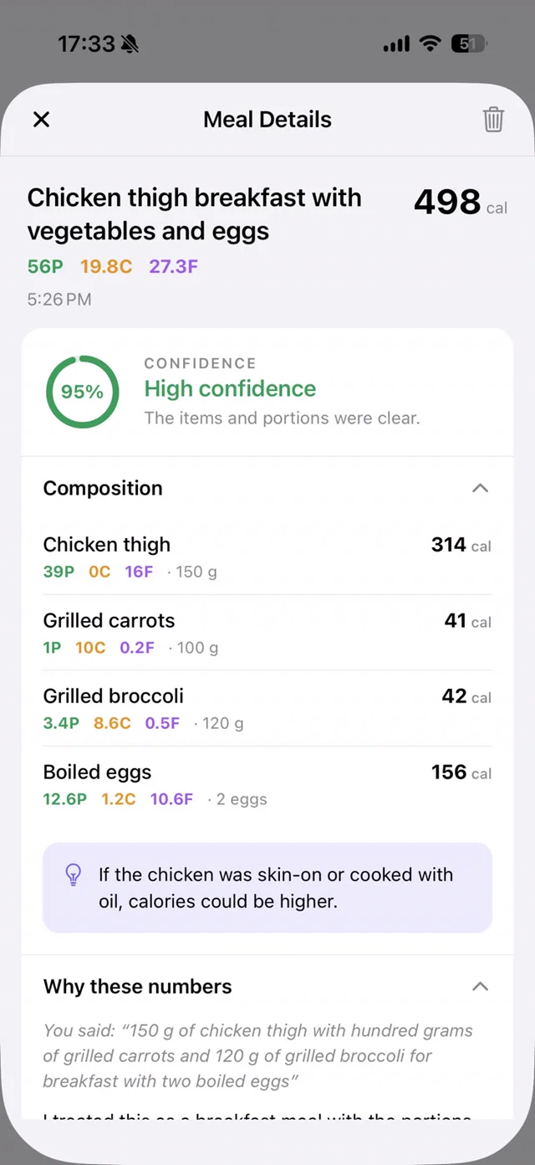This screenshot has height=1165, width=535.
Task: Open the Chicken thigh item row
Action: point(267,557)
